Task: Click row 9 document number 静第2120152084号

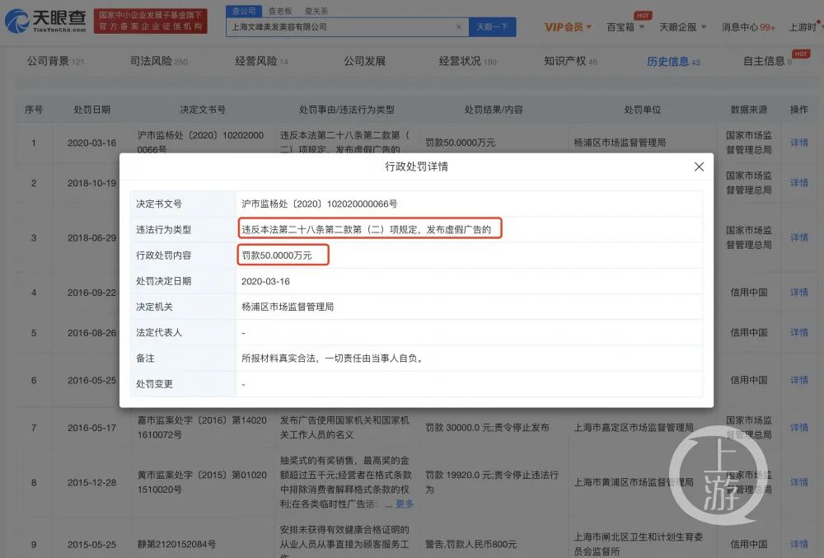Action: click(x=176, y=544)
